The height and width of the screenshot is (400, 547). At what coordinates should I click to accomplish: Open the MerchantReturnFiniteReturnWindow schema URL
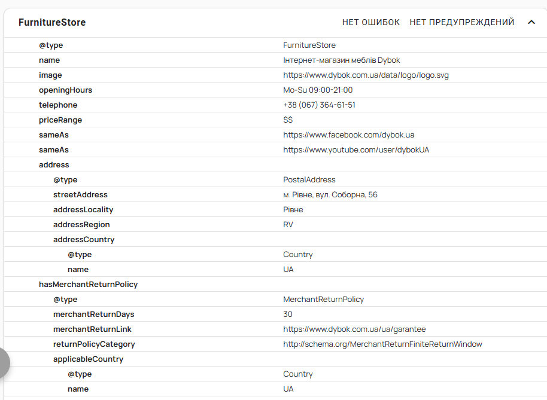pos(382,344)
